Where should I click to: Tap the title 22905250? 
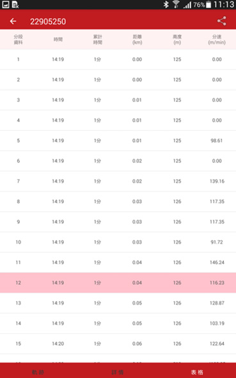tap(48, 21)
